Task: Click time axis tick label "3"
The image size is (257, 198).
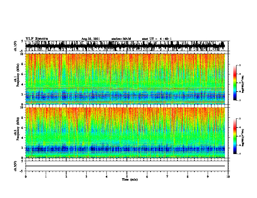Action: click(86, 177)
